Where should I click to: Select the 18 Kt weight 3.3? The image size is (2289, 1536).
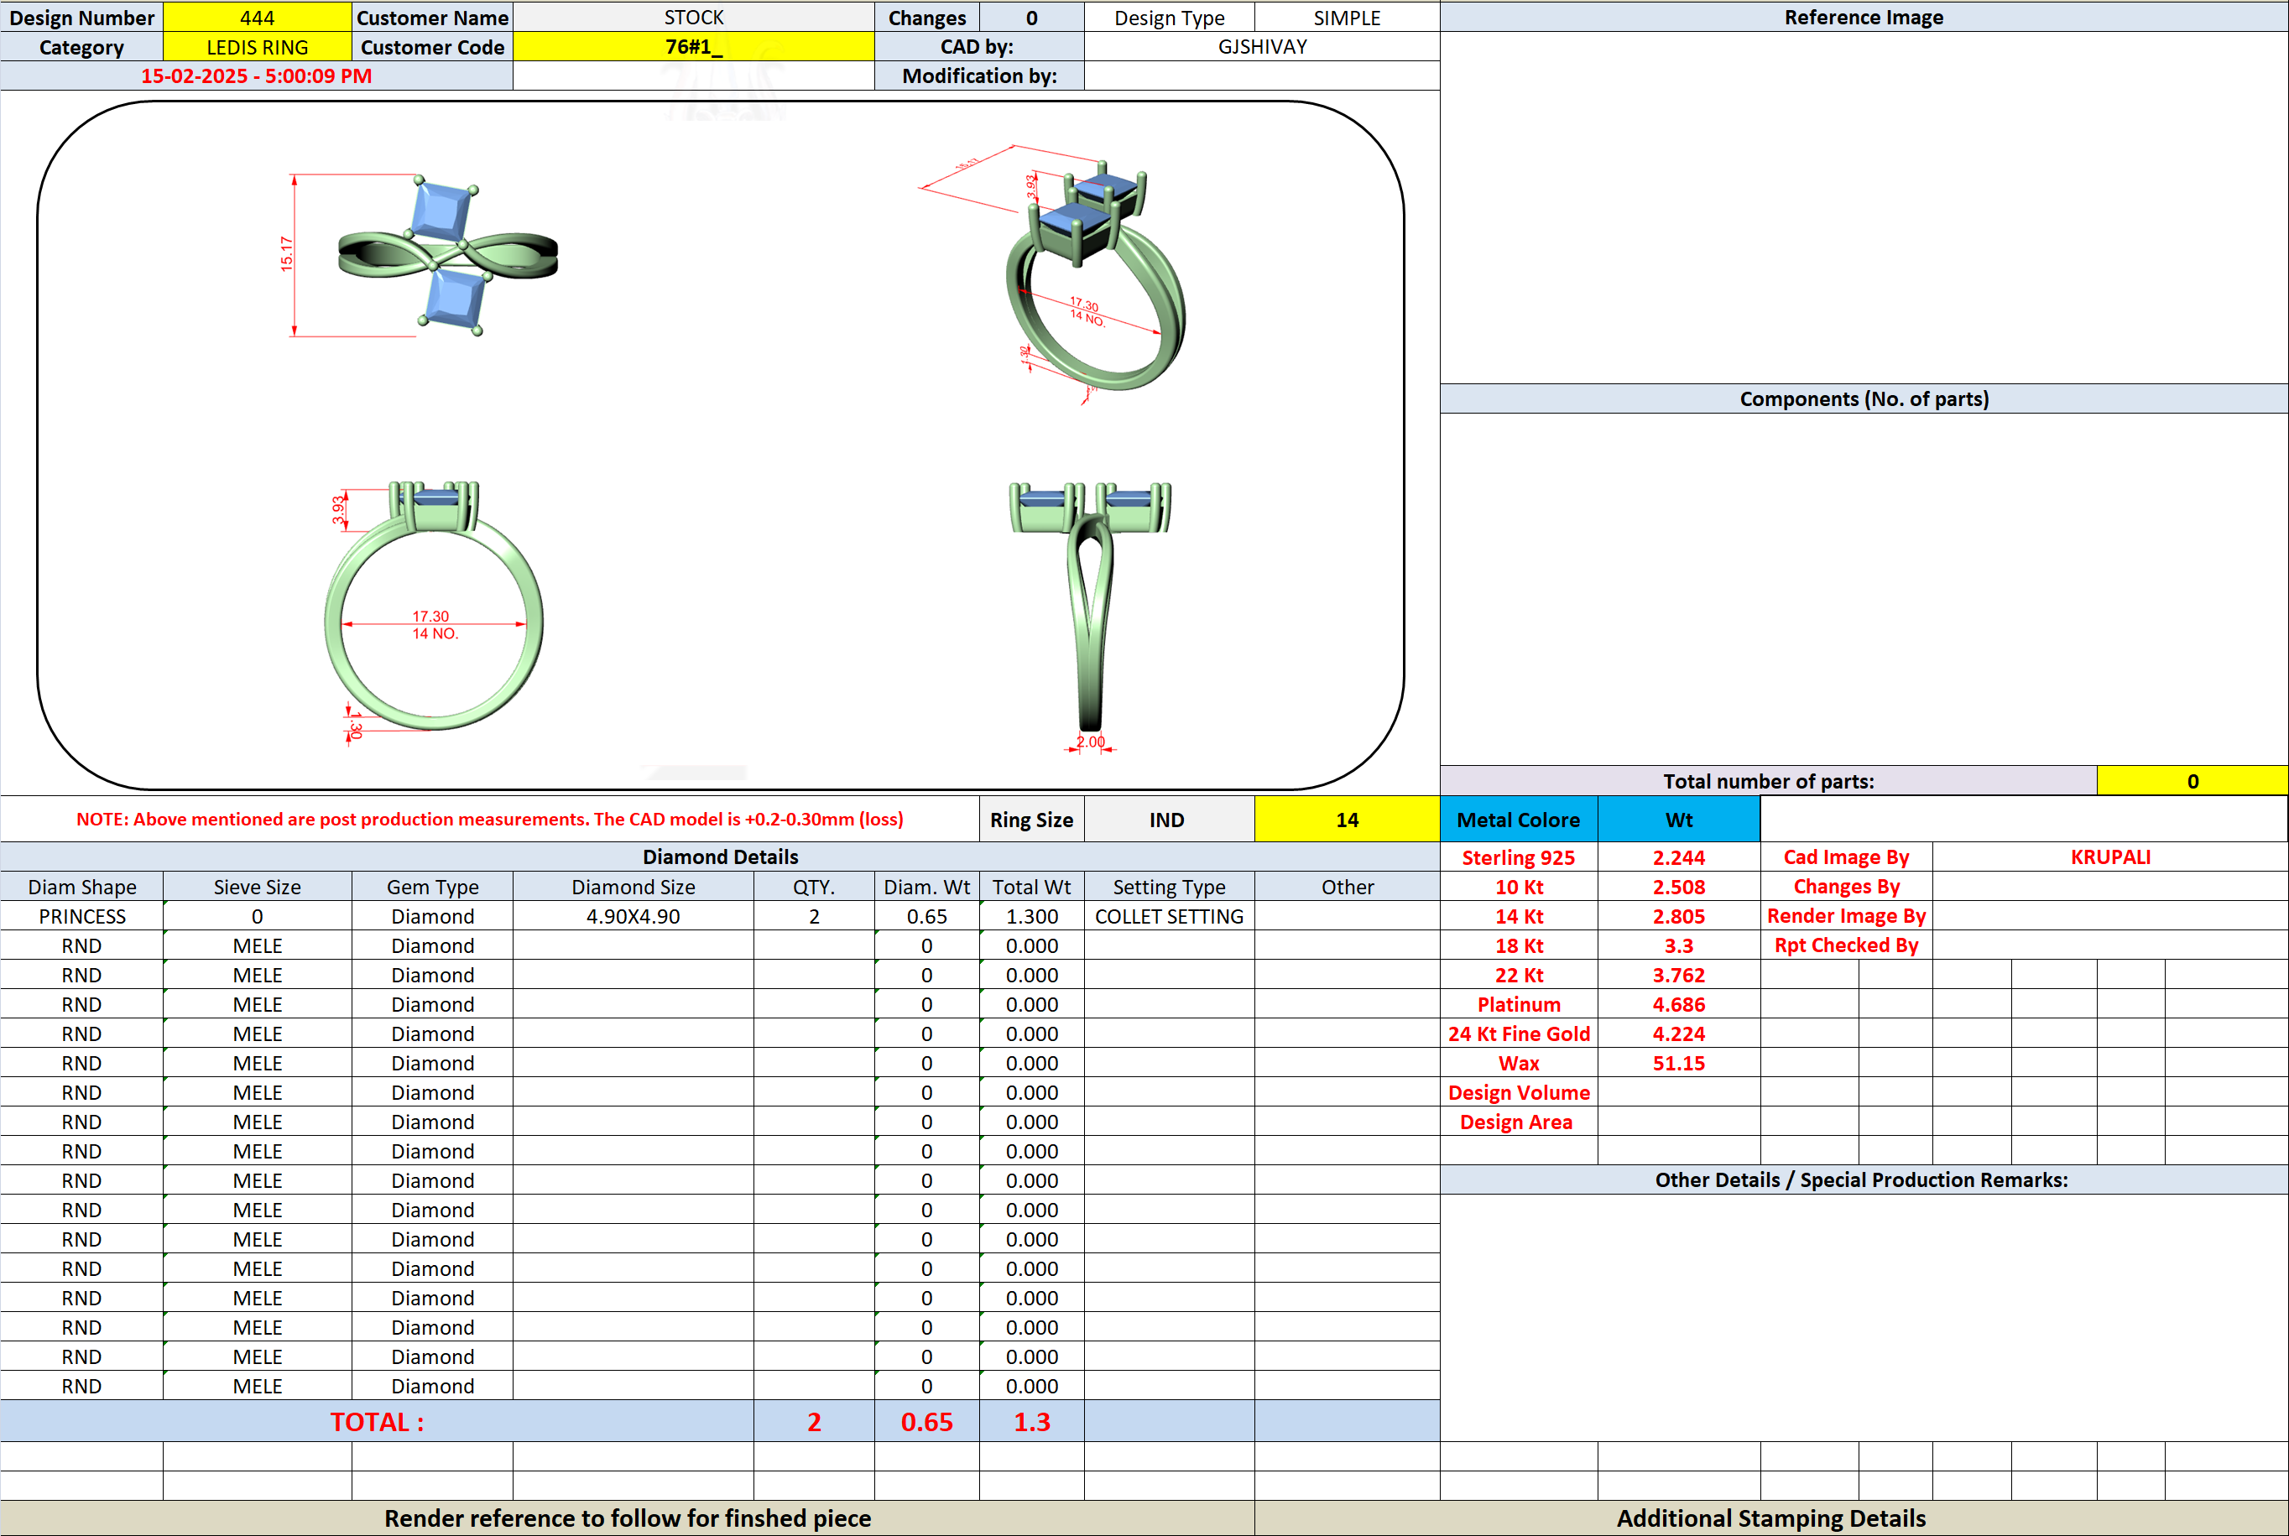(x=1678, y=945)
